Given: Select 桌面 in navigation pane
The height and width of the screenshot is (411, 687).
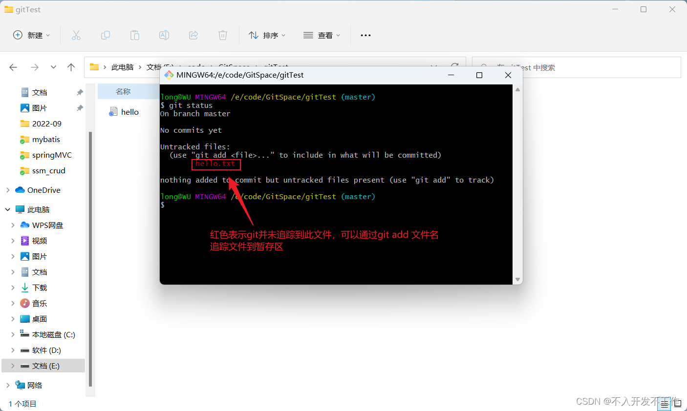Looking at the screenshot, I should [x=40, y=319].
